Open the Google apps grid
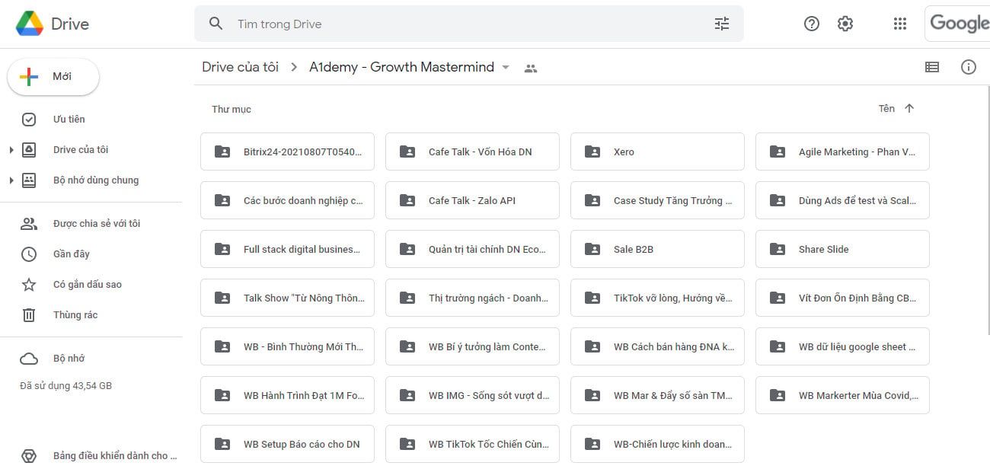This screenshot has width=990, height=469. coord(899,24)
